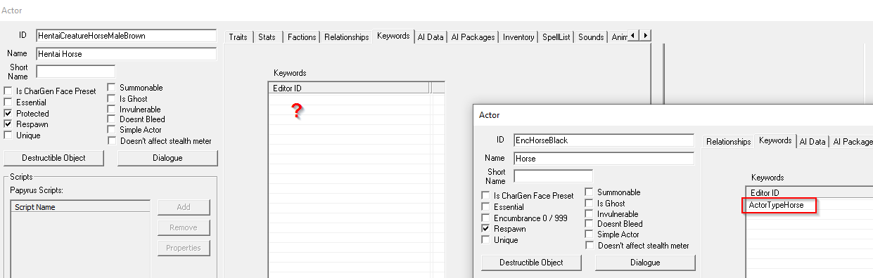
Task: Toggle Essential checkbox in EncHorseBlack window
Action: pos(486,207)
